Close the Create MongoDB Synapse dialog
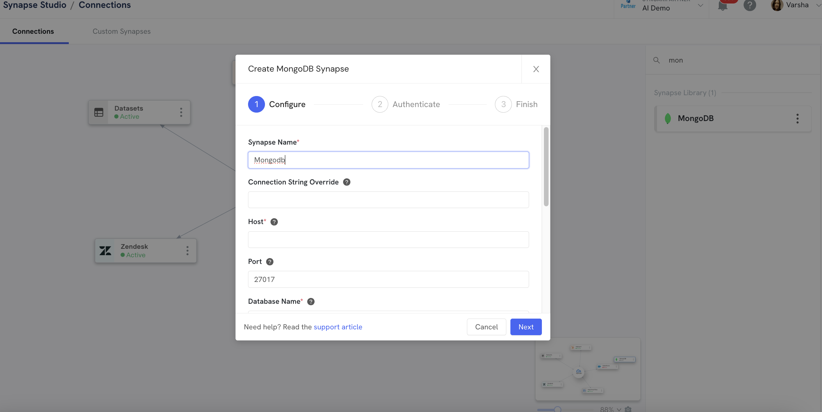Screen dimensions: 822x412 tap(536, 69)
